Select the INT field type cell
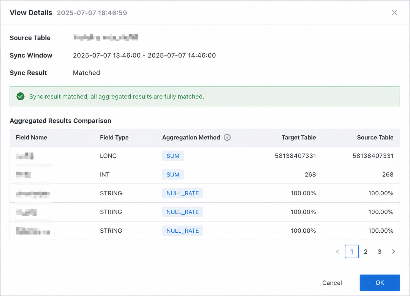410x296 pixels. 105,175
